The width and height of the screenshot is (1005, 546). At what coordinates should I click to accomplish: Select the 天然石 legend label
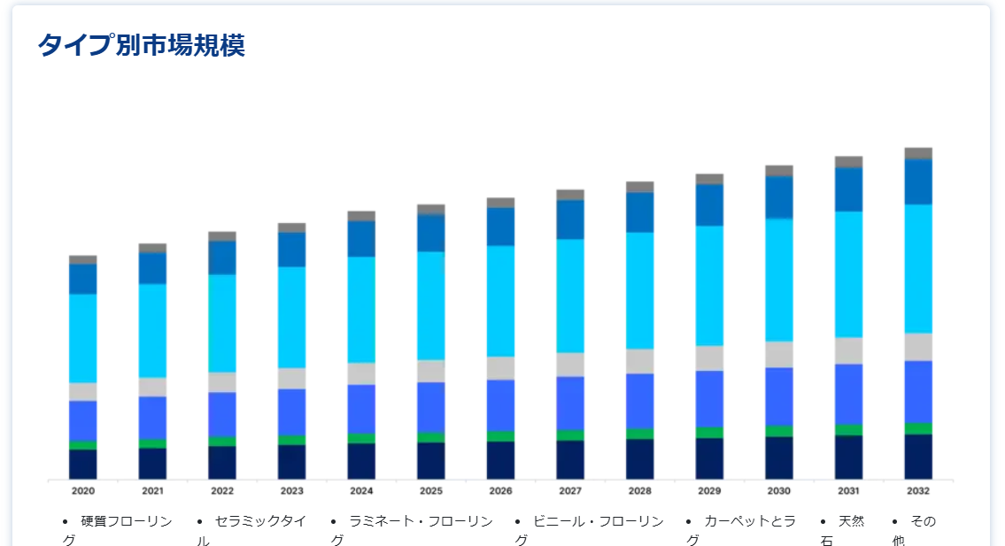[850, 521]
